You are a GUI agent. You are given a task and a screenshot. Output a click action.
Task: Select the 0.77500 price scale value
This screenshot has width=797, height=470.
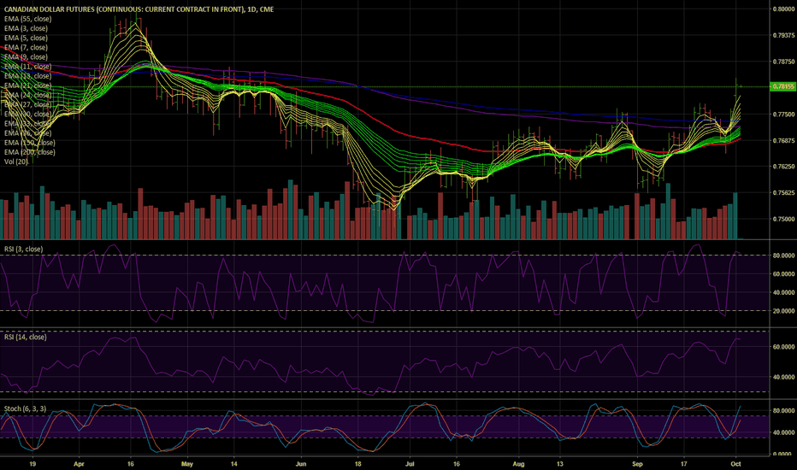tap(784, 115)
